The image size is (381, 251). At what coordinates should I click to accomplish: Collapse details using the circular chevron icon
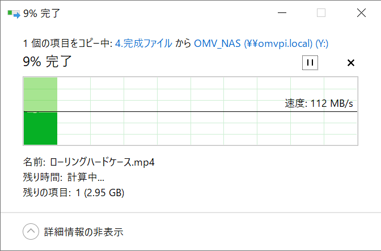click(x=31, y=232)
